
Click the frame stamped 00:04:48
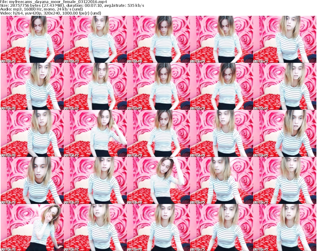click(158, 181)
